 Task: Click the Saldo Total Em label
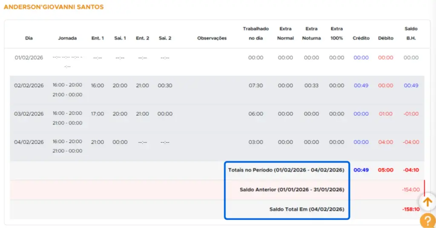click(307, 209)
